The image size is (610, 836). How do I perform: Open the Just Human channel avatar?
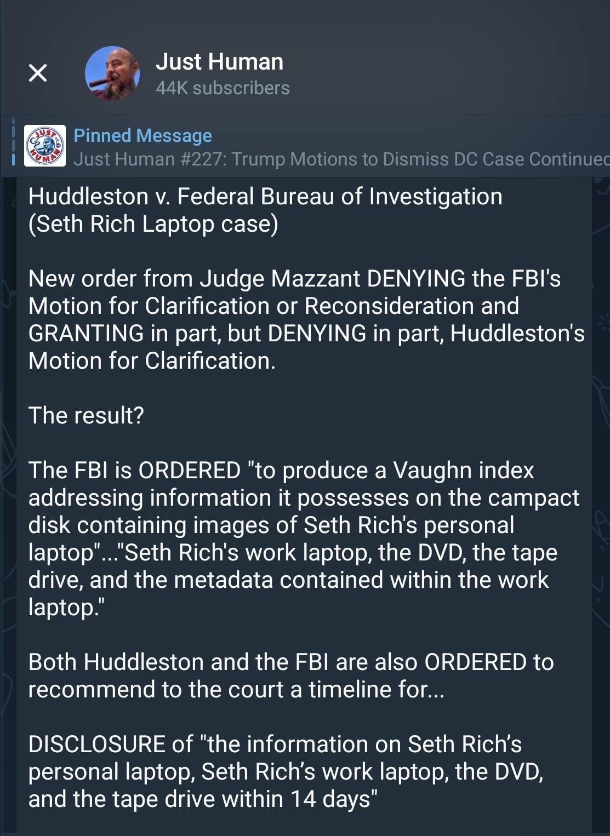(112, 73)
